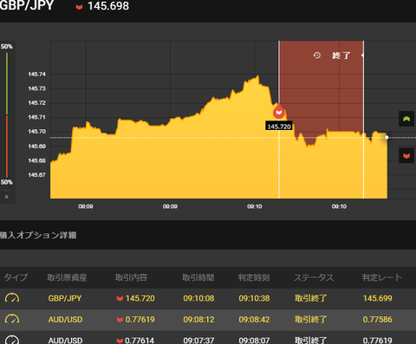Click the 145.699 judgment rate
This screenshot has height=344, width=416.
(x=378, y=298)
